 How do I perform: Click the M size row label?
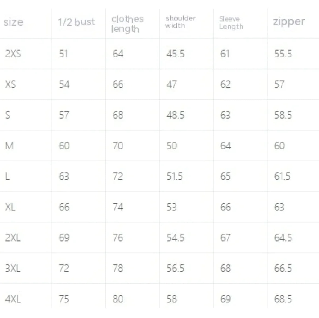[x=9, y=146]
